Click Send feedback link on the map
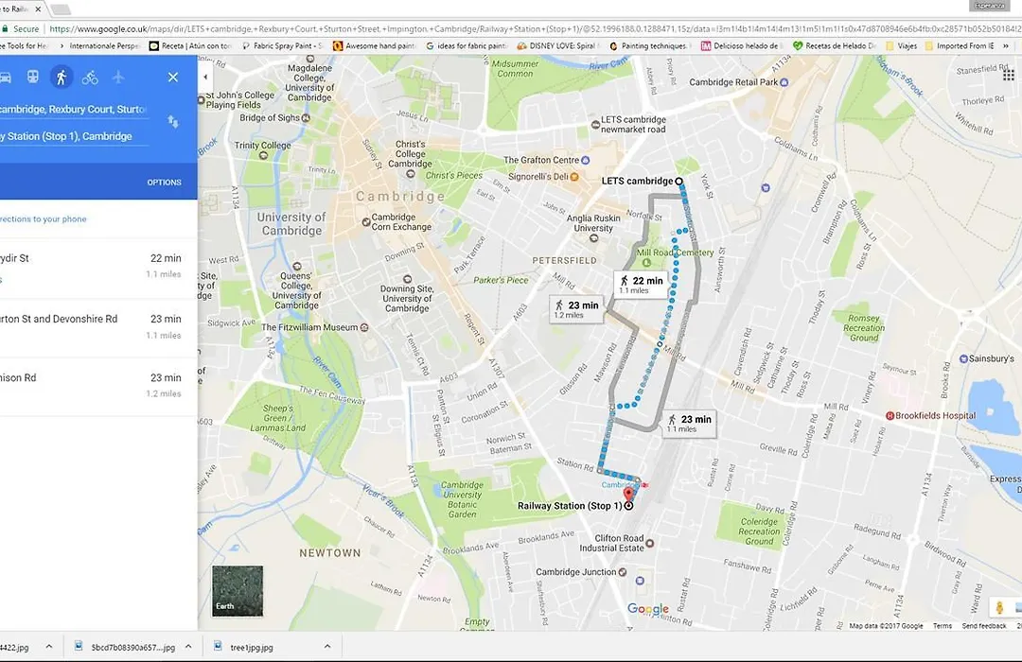Viewport: 1022px width, 662px height. click(983, 625)
